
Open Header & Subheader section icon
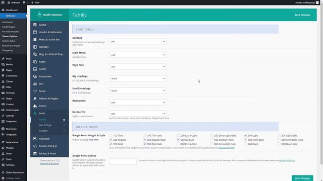35,32
